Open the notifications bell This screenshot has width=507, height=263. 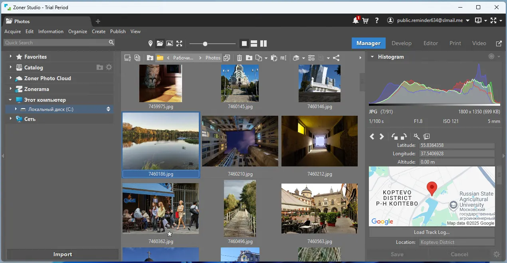coord(356,21)
